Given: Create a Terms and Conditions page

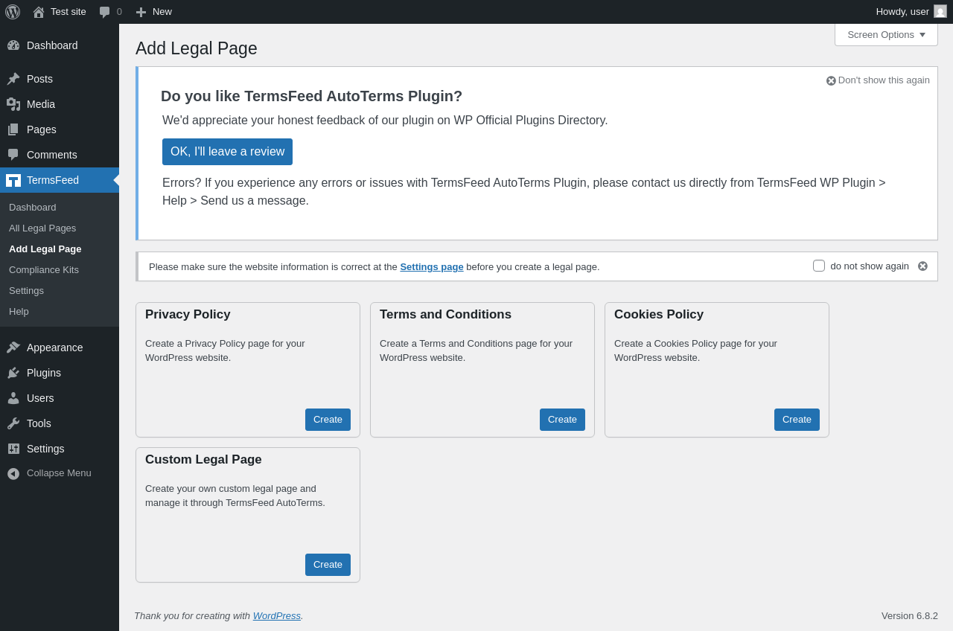Looking at the screenshot, I should (562, 420).
